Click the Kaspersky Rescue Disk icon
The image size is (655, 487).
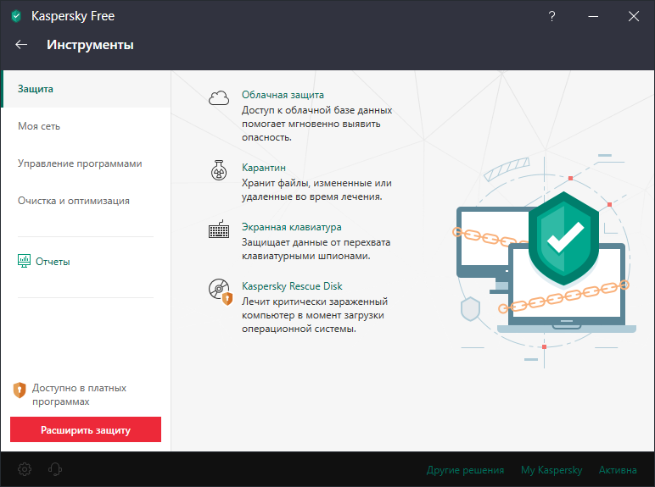pos(220,291)
